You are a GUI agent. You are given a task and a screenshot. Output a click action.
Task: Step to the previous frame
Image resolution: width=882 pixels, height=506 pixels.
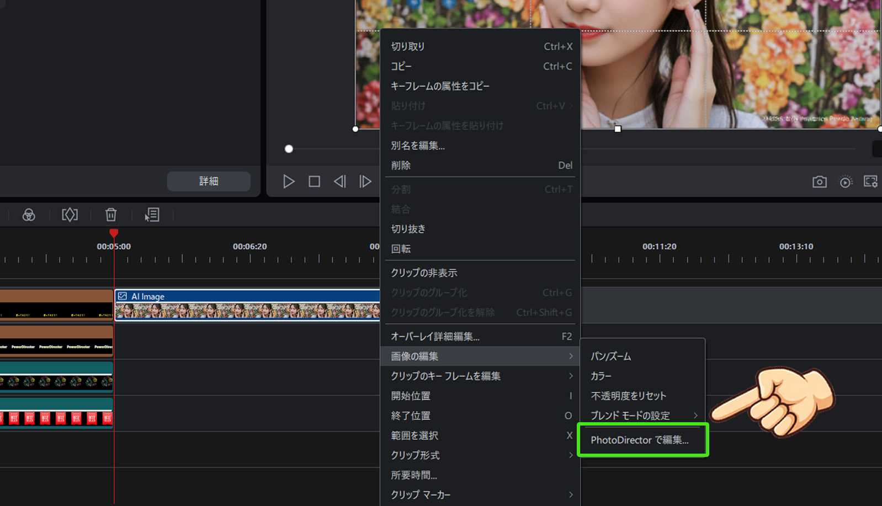coord(339,181)
